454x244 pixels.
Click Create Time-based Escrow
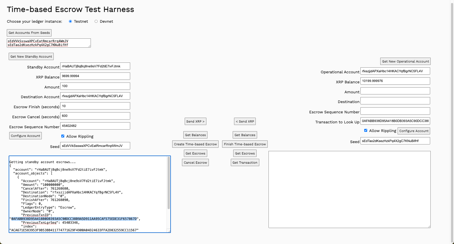pyautogui.click(x=195, y=144)
